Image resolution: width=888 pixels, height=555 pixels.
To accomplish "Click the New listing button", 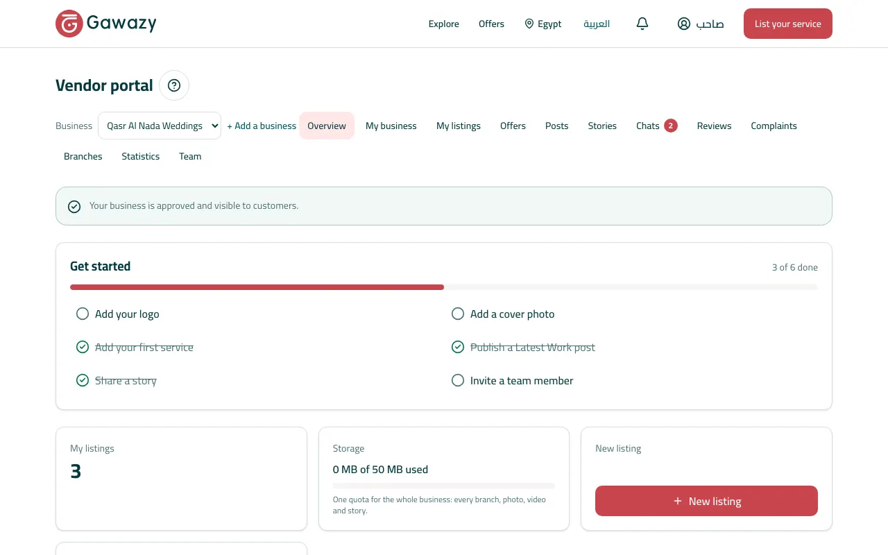I will click(x=706, y=501).
